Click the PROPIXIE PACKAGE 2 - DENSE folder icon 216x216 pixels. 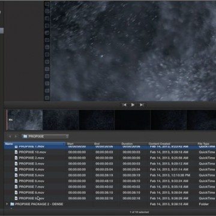(12, 204)
